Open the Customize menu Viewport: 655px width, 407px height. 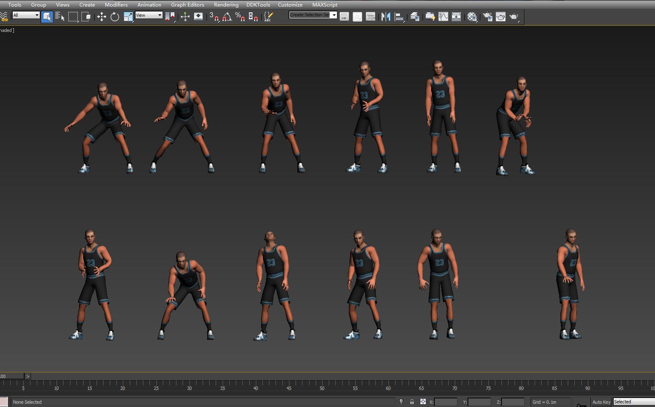[x=290, y=5]
